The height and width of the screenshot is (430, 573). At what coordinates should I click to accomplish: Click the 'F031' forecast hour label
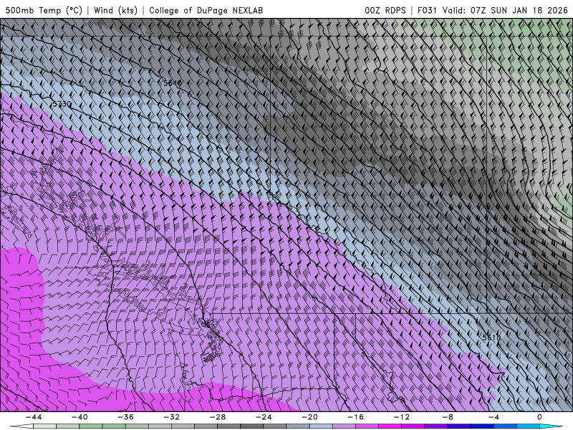(428, 10)
